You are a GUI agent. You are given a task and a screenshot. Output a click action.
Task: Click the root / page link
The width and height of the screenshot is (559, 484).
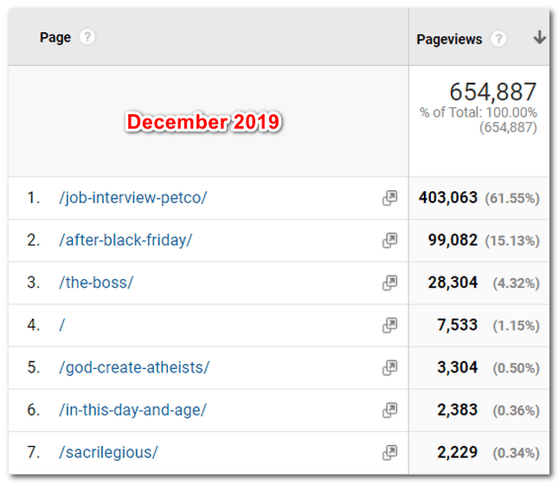click(x=62, y=325)
